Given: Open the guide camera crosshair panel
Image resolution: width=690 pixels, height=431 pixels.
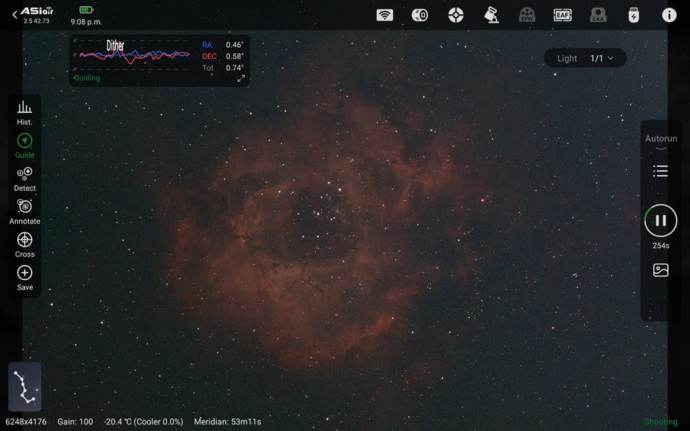Looking at the screenshot, I should pyautogui.click(x=456, y=15).
